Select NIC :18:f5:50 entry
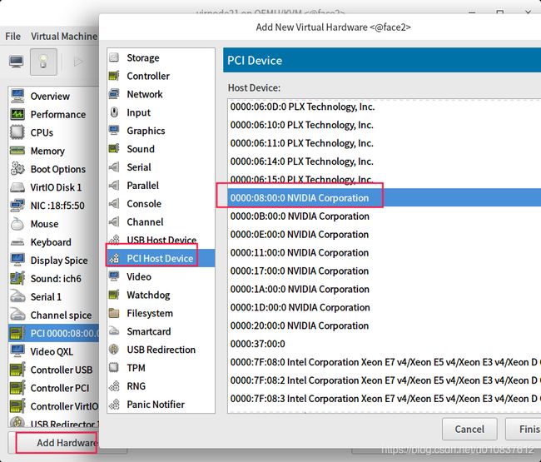The height and width of the screenshot is (462, 541). tap(53, 206)
